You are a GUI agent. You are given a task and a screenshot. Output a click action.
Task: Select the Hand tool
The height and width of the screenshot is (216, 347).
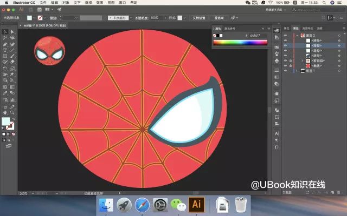pyautogui.click(x=5, y=113)
